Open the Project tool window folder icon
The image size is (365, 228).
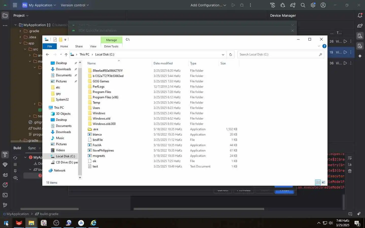(x=5, y=16)
